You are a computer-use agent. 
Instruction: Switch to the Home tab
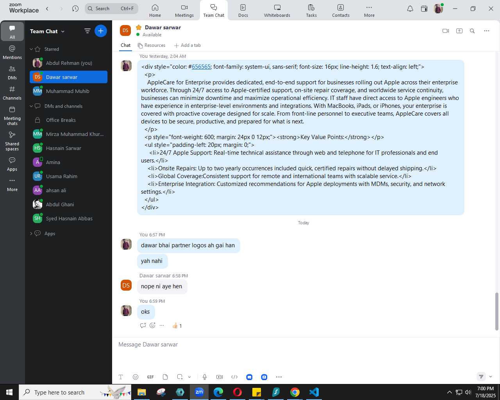pos(155,11)
